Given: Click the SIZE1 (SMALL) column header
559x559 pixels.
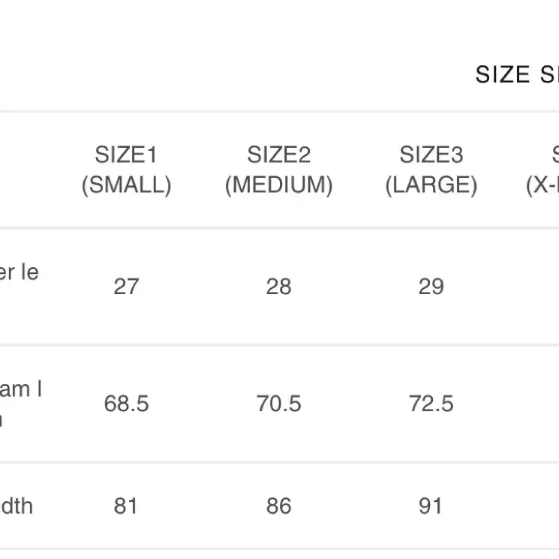Looking at the screenshot, I should [x=126, y=170].
